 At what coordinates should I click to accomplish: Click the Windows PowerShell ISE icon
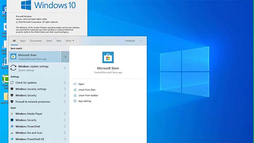[12, 139]
